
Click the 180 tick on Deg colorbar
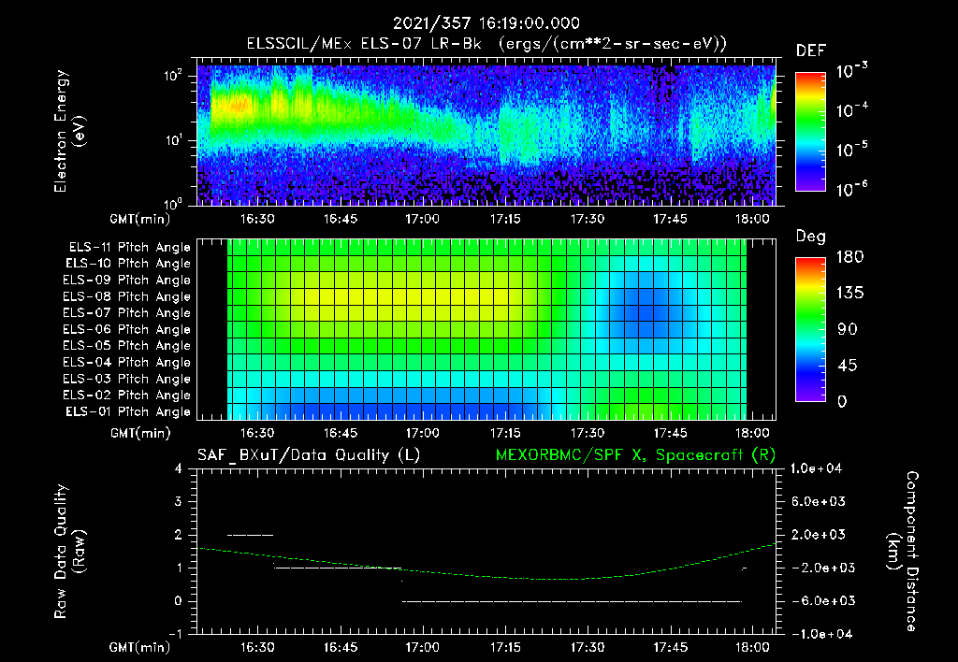tap(849, 257)
